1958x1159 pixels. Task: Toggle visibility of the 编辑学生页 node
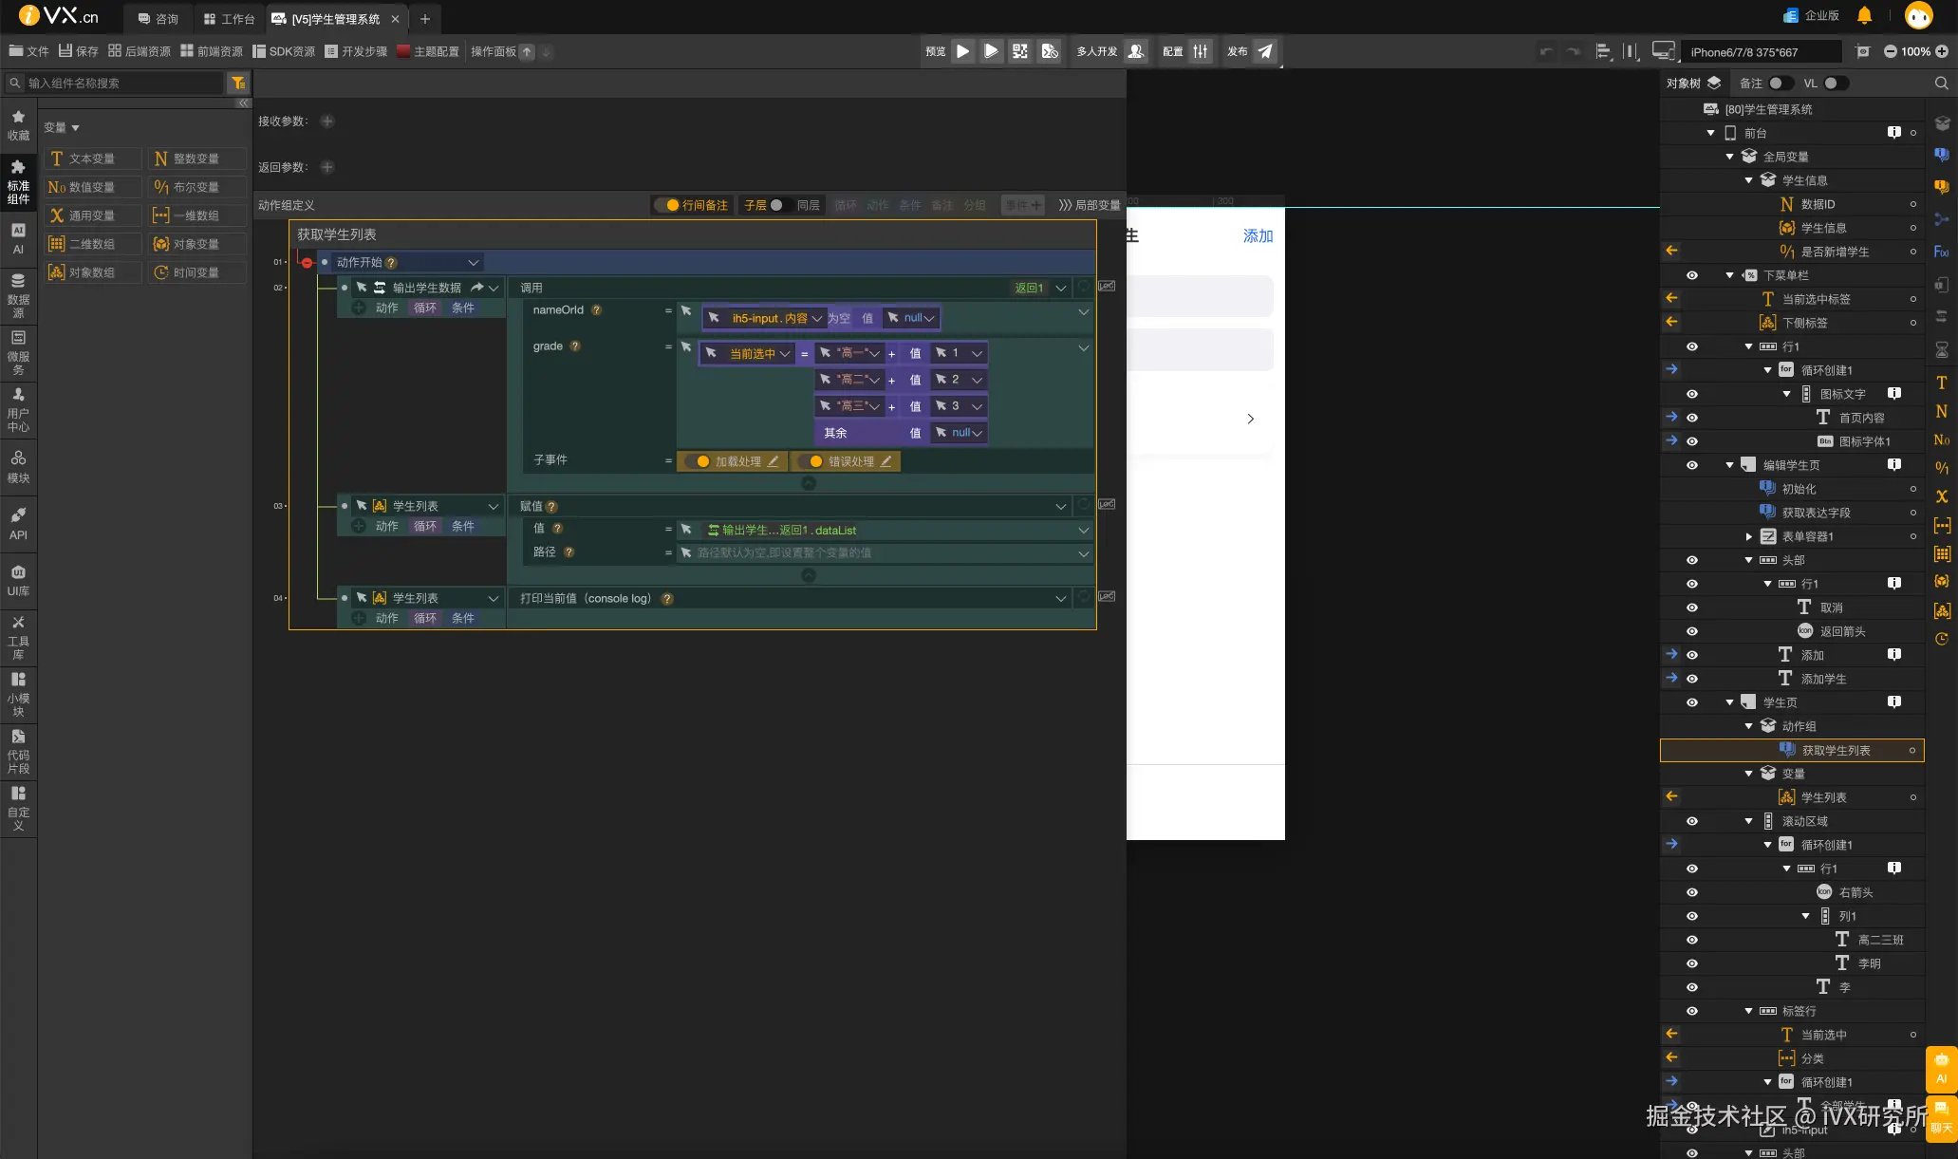(x=1691, y=465)
